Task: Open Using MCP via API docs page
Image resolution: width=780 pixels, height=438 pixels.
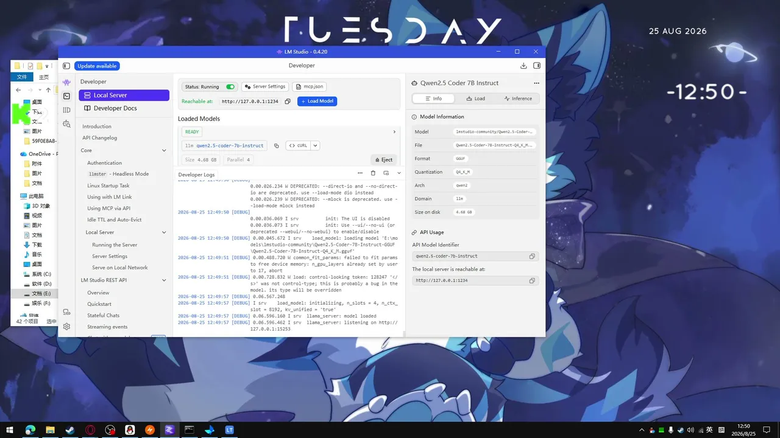Action: (108, 208)
